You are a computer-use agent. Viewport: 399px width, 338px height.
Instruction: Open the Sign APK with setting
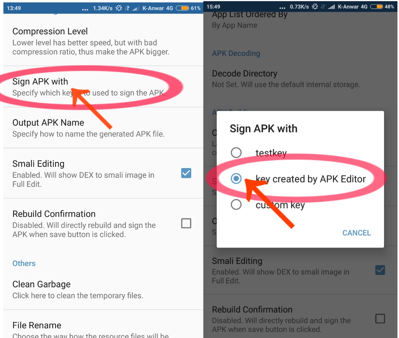pyautogui.click(x=103, y=87)
